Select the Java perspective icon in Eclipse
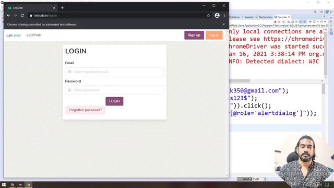The height and width of the screenshot is (188, 334). [x=327, y=12]
